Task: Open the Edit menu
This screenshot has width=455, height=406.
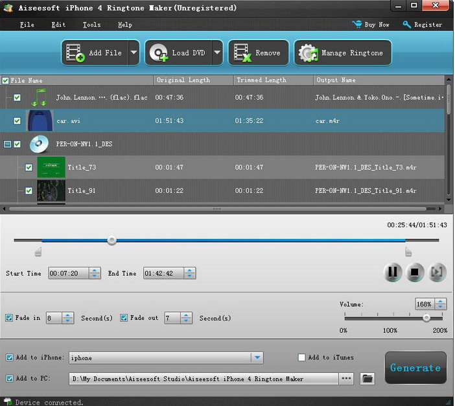Action: pyautogui.click(x=58, y=25)
